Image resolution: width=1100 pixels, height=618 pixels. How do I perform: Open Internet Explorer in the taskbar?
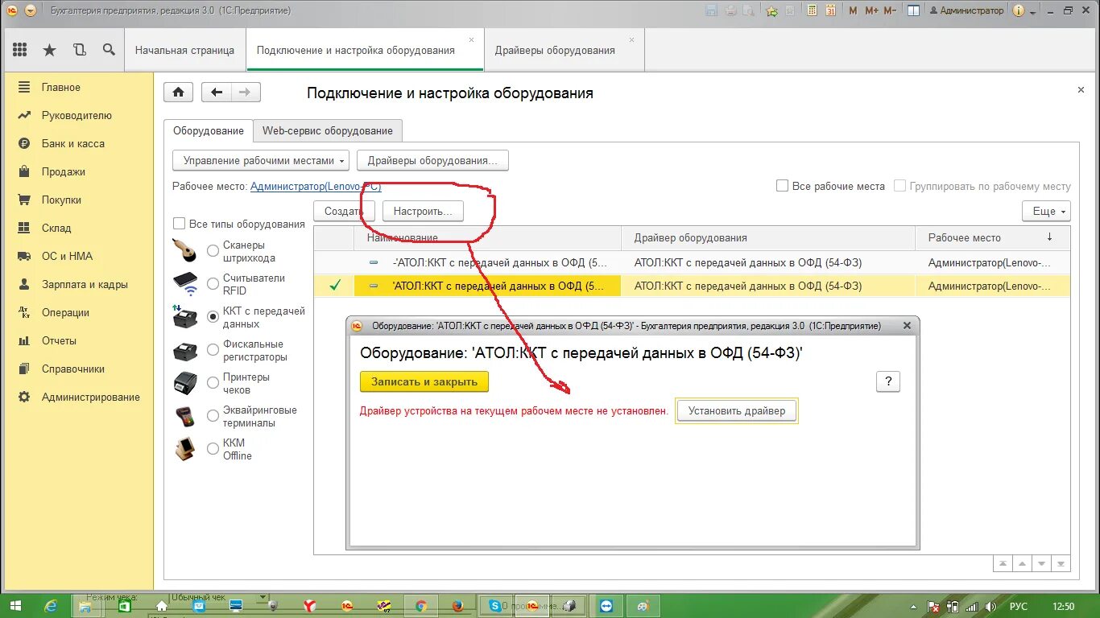pos(52,606)
